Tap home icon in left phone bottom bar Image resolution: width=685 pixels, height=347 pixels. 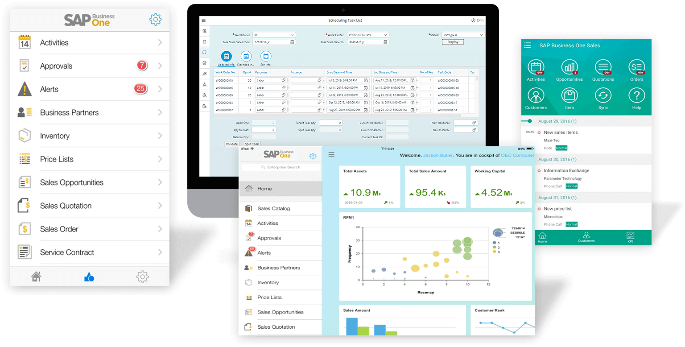click(x=36, y=277)
